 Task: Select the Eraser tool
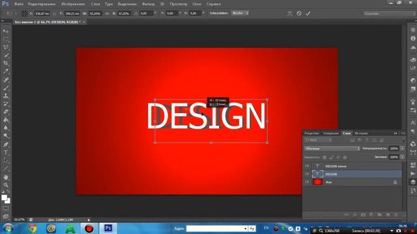pos(6,112)
